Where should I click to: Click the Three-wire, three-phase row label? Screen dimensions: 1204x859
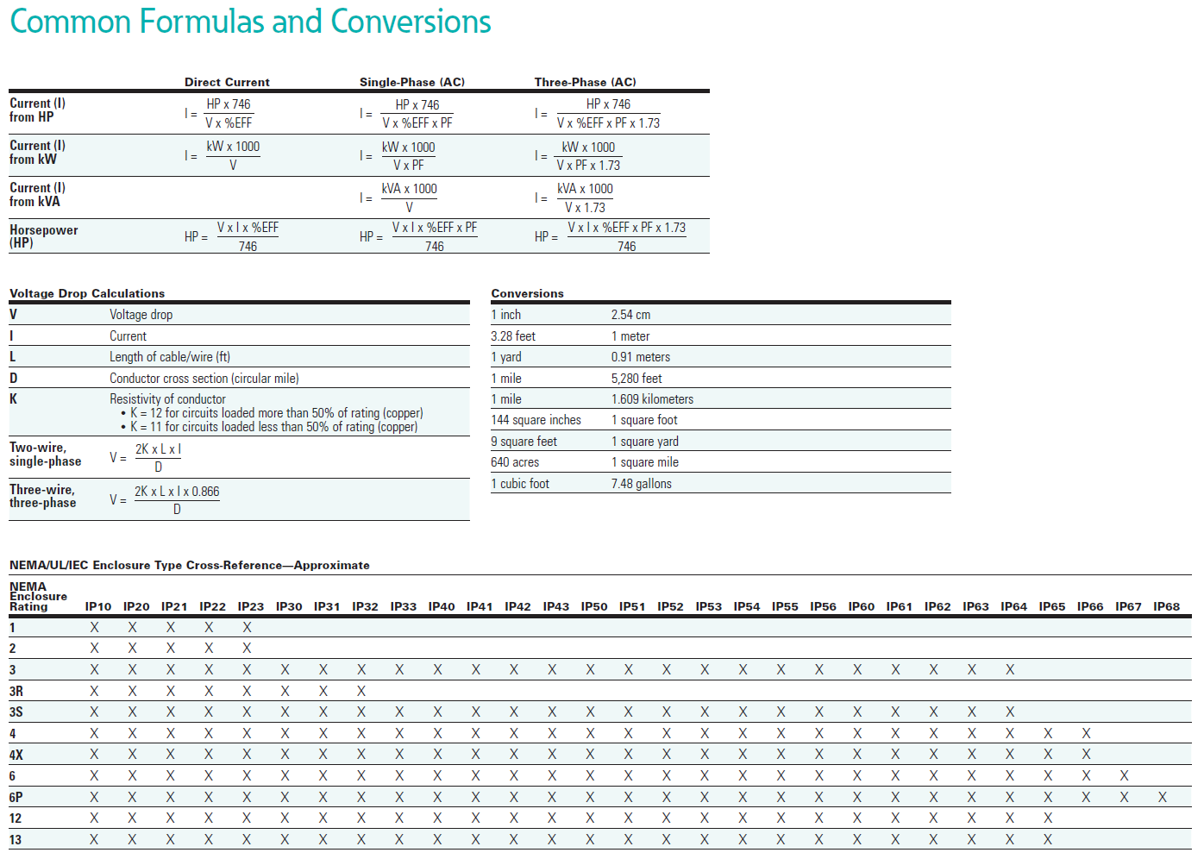click(42, 496)
